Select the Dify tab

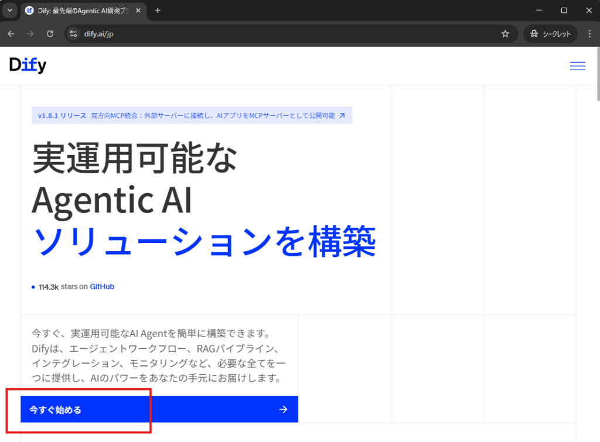[83, 11]
